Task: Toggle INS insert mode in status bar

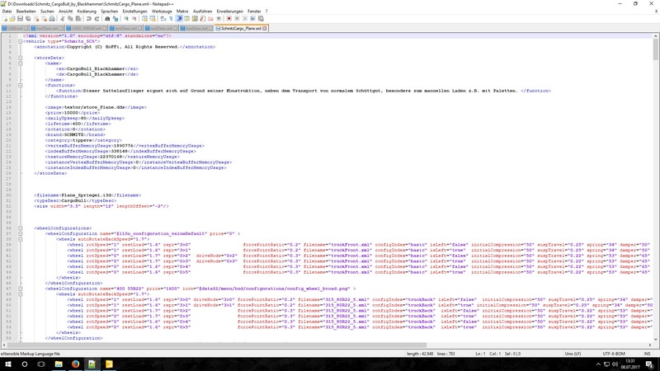Action: point(646,353)
